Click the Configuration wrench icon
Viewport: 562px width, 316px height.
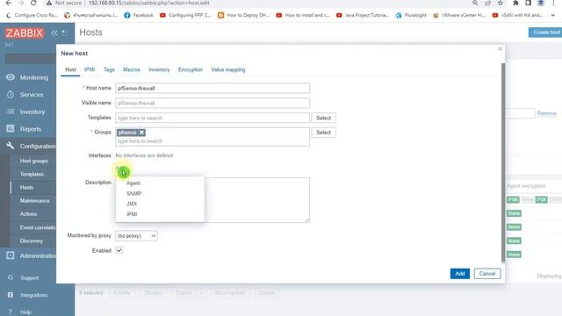pyautogui.click(x=11, y=146)
